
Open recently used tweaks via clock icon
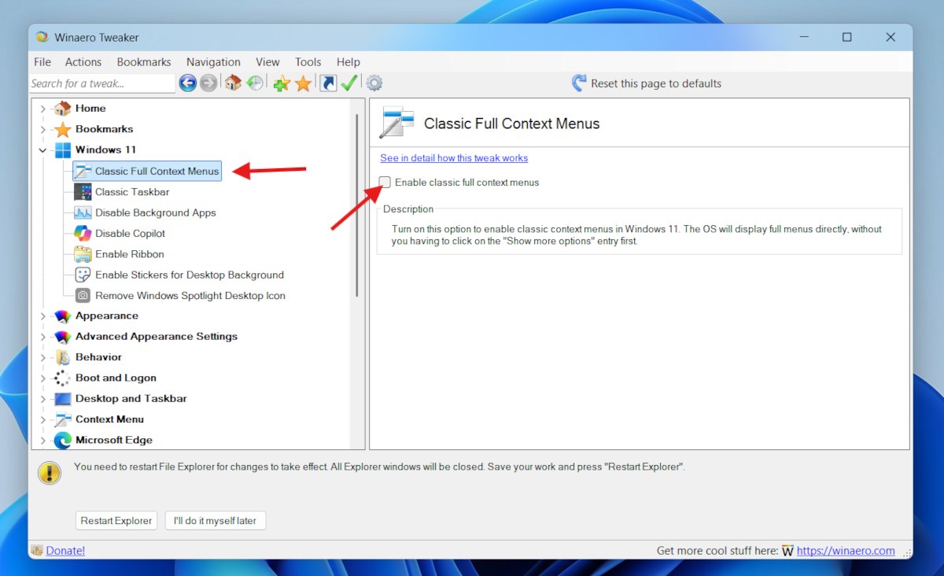point(255,83)
